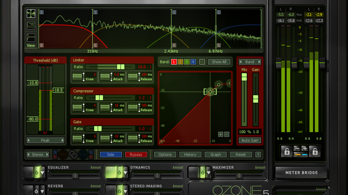The width and height of the screenshot is (348, 195).
Task: Zoom out the dynamics curve with minus
Action: click(227, 134)
